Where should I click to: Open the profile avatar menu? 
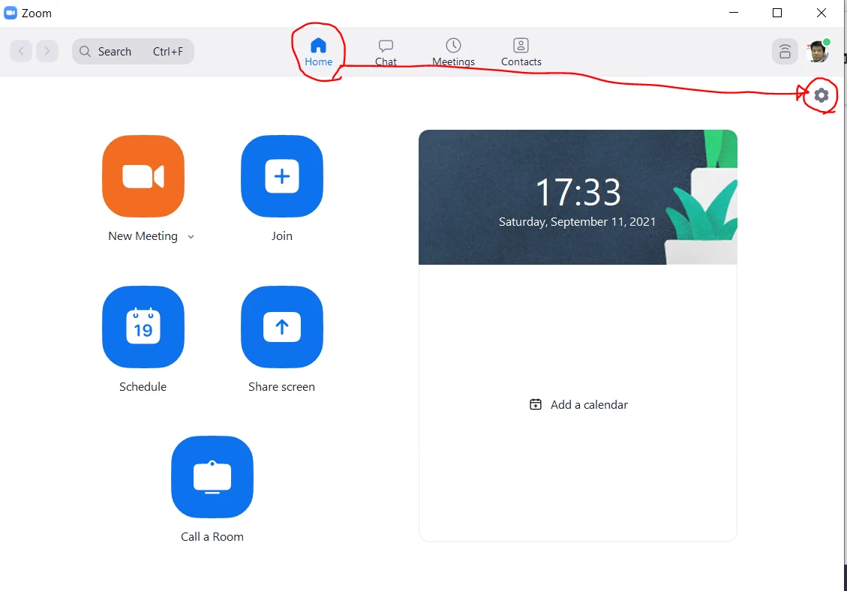pyautogui.click(x=817, y=52)
